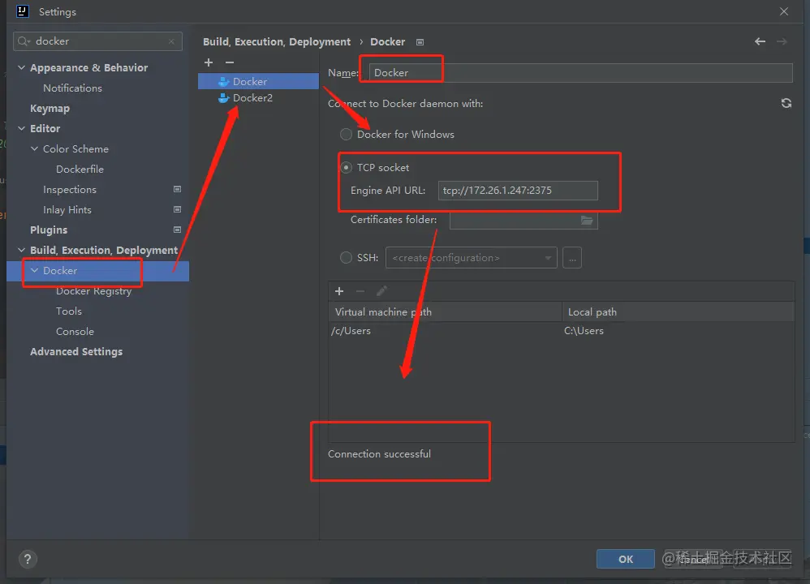Add a new Docker configuration
The width and height of the screenshot is (810, 584).
(x=209, y=62)
